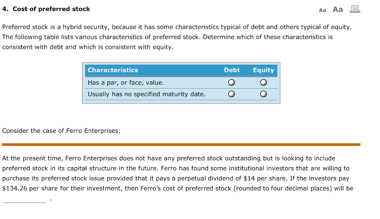Click the print icon at top right
The width and height of the screenshot is (380, 219).
point(355,9)
